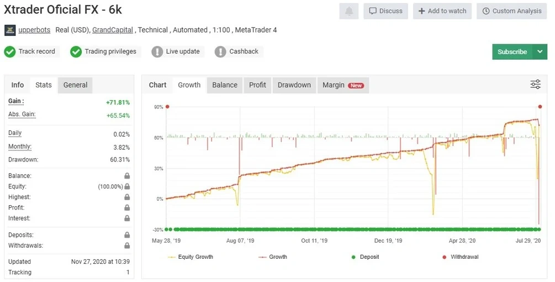Open the chart settings sliders icon
Screen dimensions: 555x282
pyautogui.click(x=535, y=84)
